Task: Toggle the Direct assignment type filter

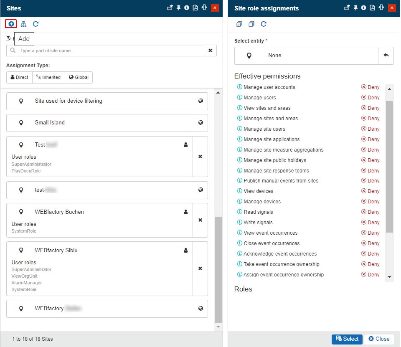Action: [19, 77]
